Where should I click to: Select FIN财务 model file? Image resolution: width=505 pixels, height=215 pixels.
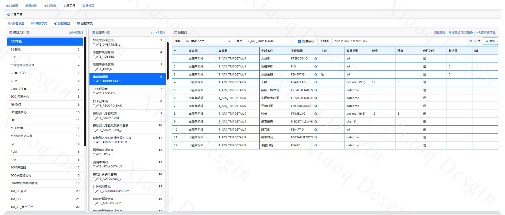tap(45, 104)
